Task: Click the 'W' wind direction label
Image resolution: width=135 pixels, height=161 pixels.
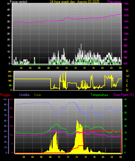Action: coord(127,76)
